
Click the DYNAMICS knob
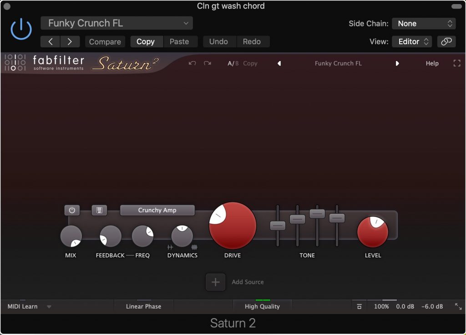[182, 236]
